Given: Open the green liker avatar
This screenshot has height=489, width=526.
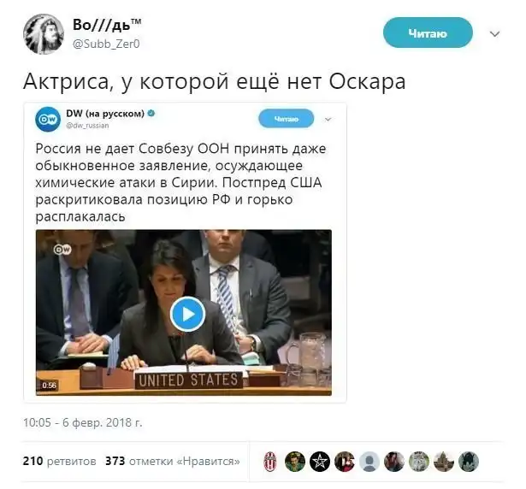Looking at the screenshot, I should pyautogui.click(x=295, y=462).
